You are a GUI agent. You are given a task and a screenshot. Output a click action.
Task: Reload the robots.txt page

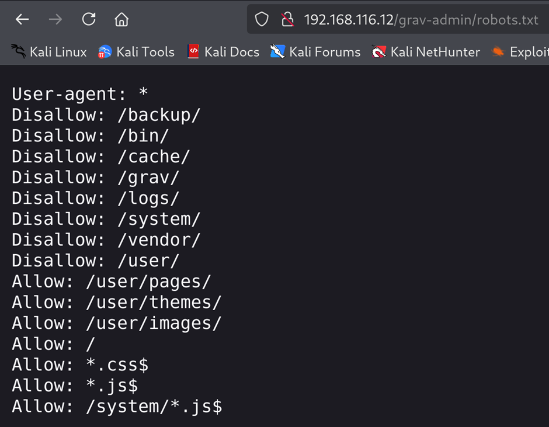(x=89, y=20)
